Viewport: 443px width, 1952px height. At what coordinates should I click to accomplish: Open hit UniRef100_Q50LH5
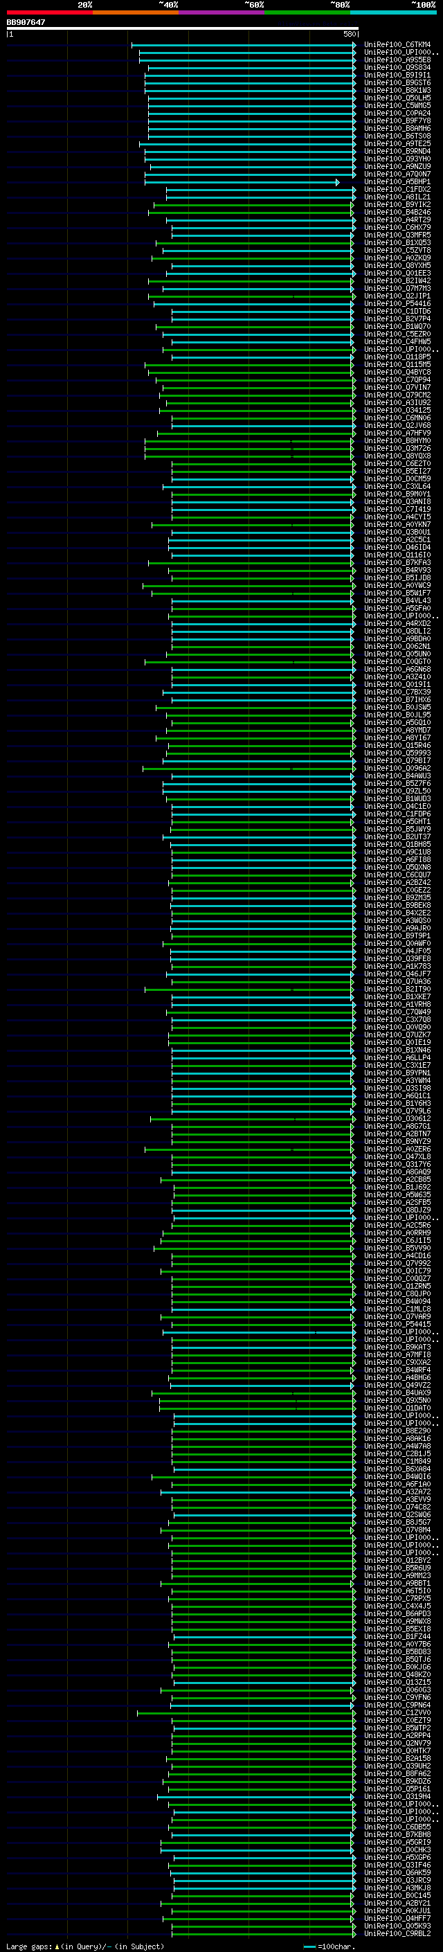coord(397,98)
